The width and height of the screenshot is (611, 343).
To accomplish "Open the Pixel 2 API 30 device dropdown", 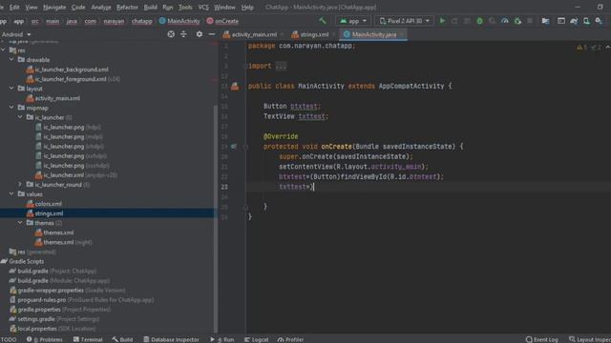I will point(405,21).
